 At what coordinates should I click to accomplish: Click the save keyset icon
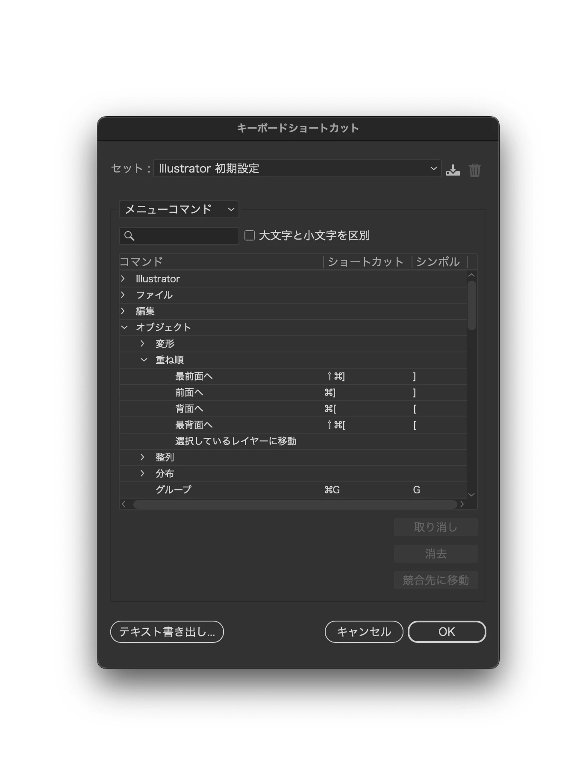[453, 170]
